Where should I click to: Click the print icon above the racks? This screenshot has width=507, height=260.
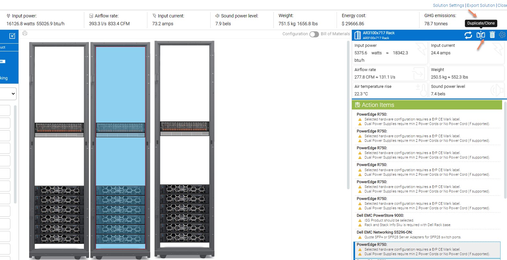tap(25, 33)
